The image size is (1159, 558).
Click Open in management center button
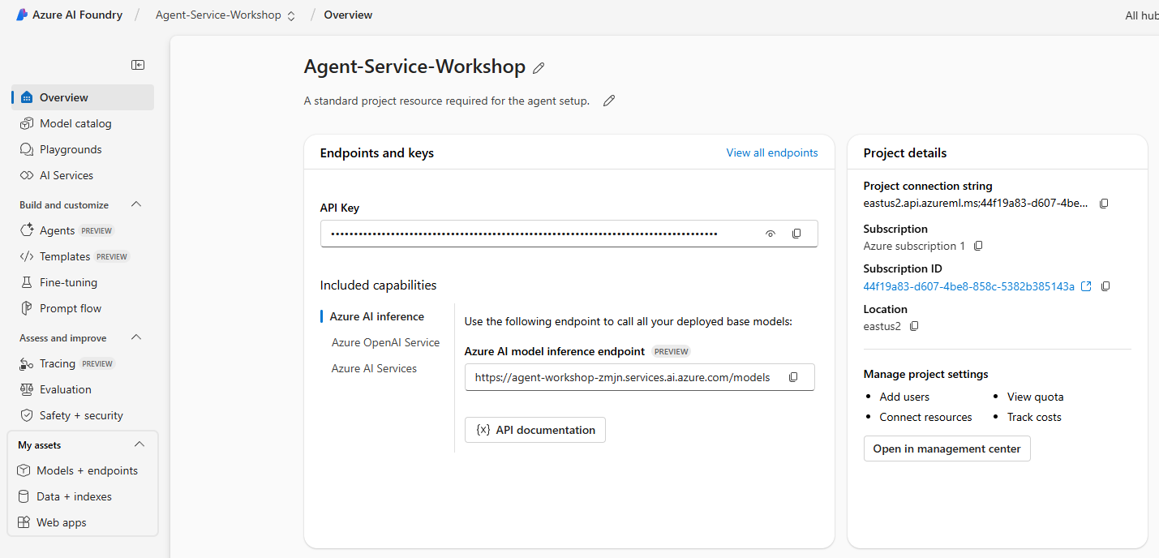click(x=947, y=449)
